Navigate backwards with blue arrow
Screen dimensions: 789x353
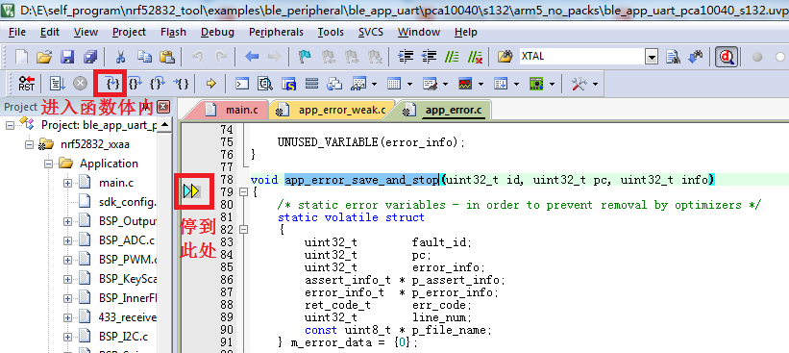[x=252, y=57]
